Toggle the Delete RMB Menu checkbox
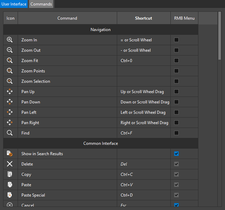The height and width of the screenshot is (210, 225). pyautogui.click(x=176, y=164)
